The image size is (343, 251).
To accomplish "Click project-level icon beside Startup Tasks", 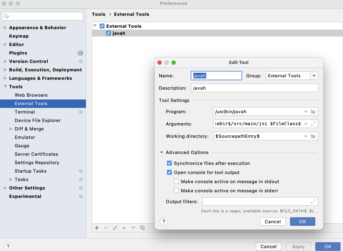I will pyautogui.click(x=81, y=171).
